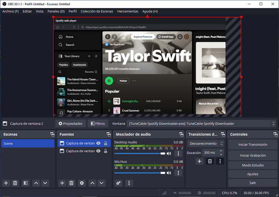Move scene down with arrow

point(45,183)
